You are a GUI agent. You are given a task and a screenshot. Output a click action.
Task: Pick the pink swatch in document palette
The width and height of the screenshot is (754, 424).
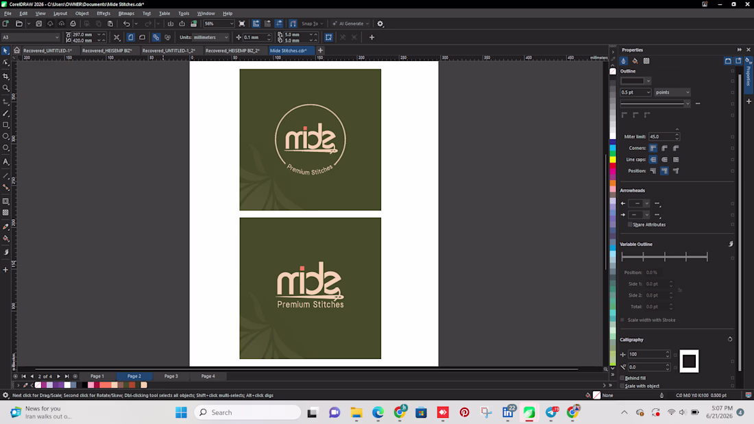coord(91,385)
